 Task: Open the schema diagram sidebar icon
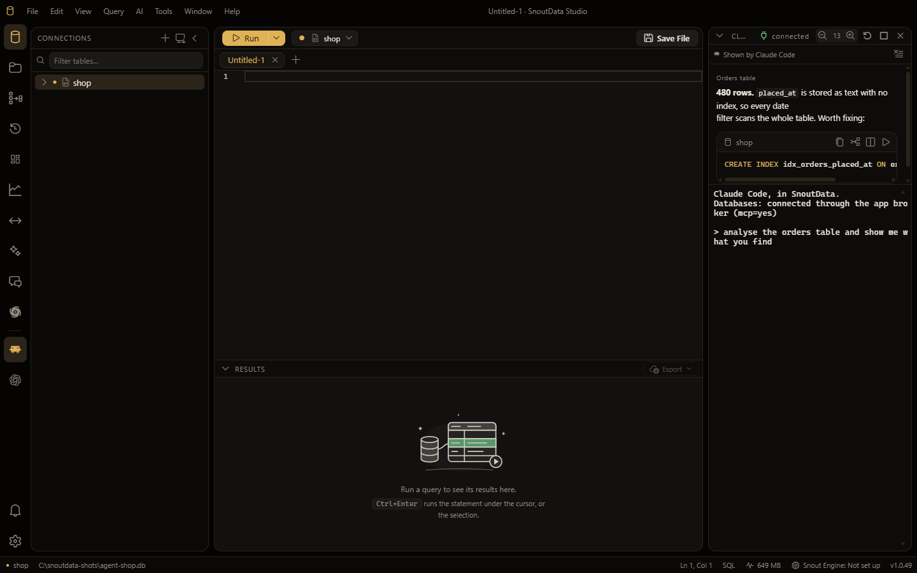pyautogui.click(x=15, y=98)
